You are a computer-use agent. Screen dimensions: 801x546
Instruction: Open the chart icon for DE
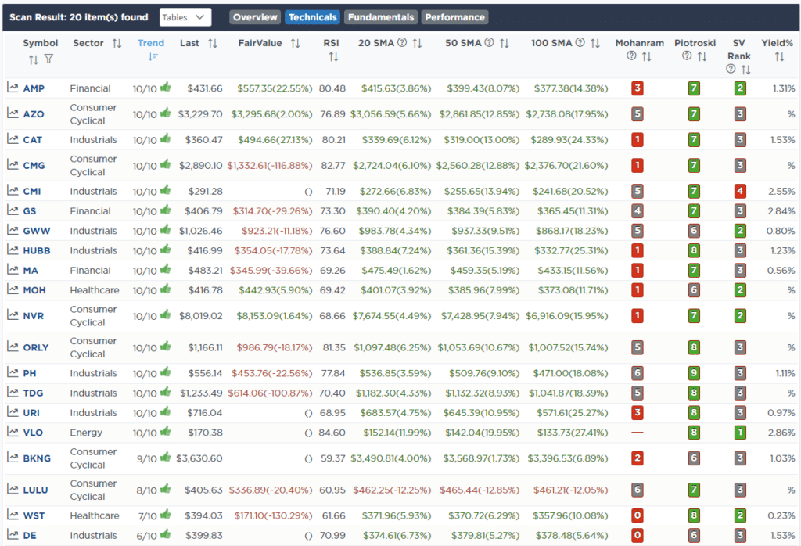tap(13, 535)
